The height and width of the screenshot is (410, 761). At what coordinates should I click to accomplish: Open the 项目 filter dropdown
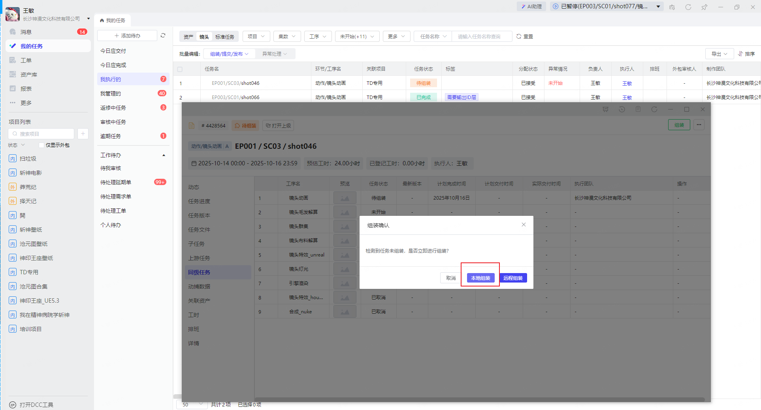point(256,37)
